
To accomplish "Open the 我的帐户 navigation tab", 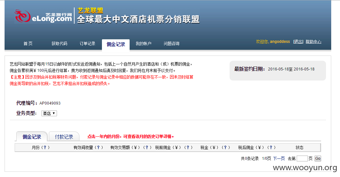I will coord(143,44).
